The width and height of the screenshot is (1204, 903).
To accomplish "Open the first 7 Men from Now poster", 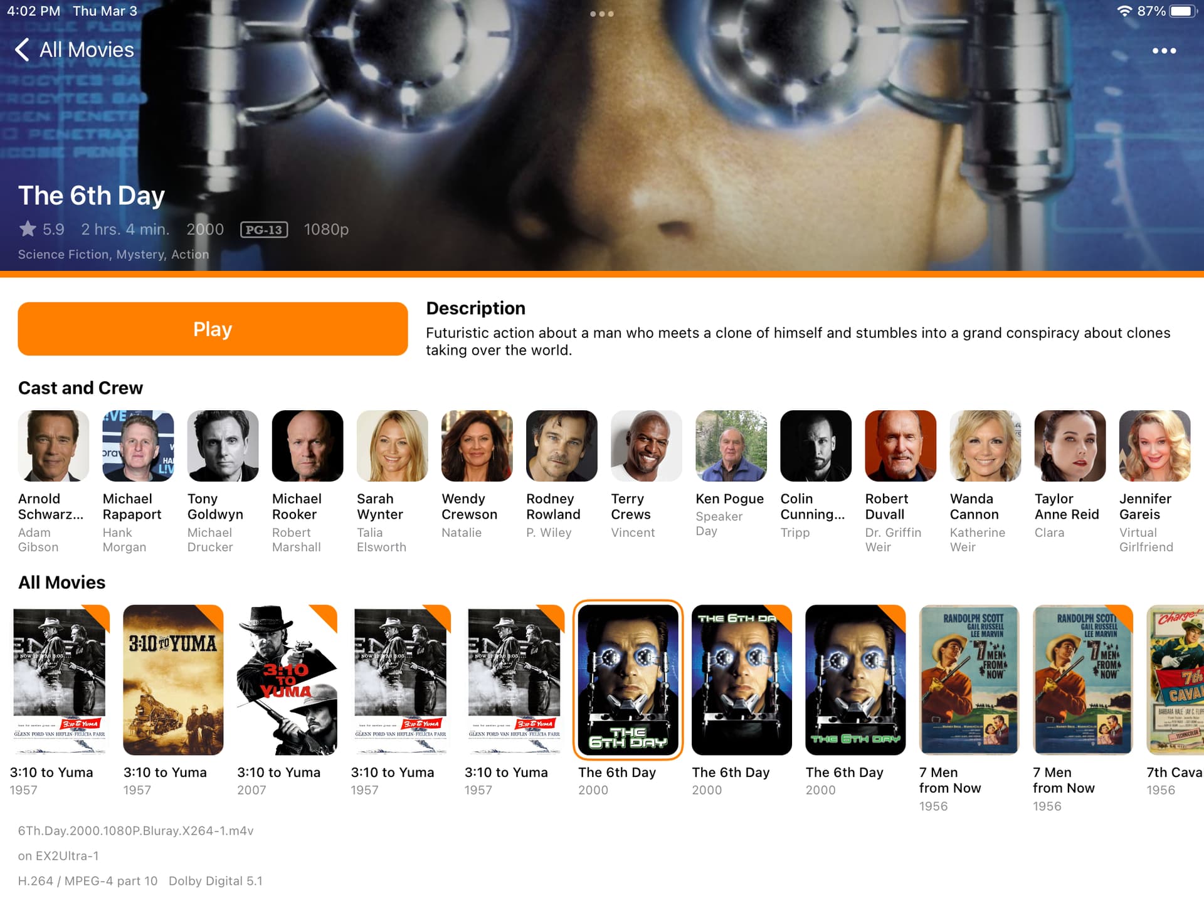I will point(969,680).
